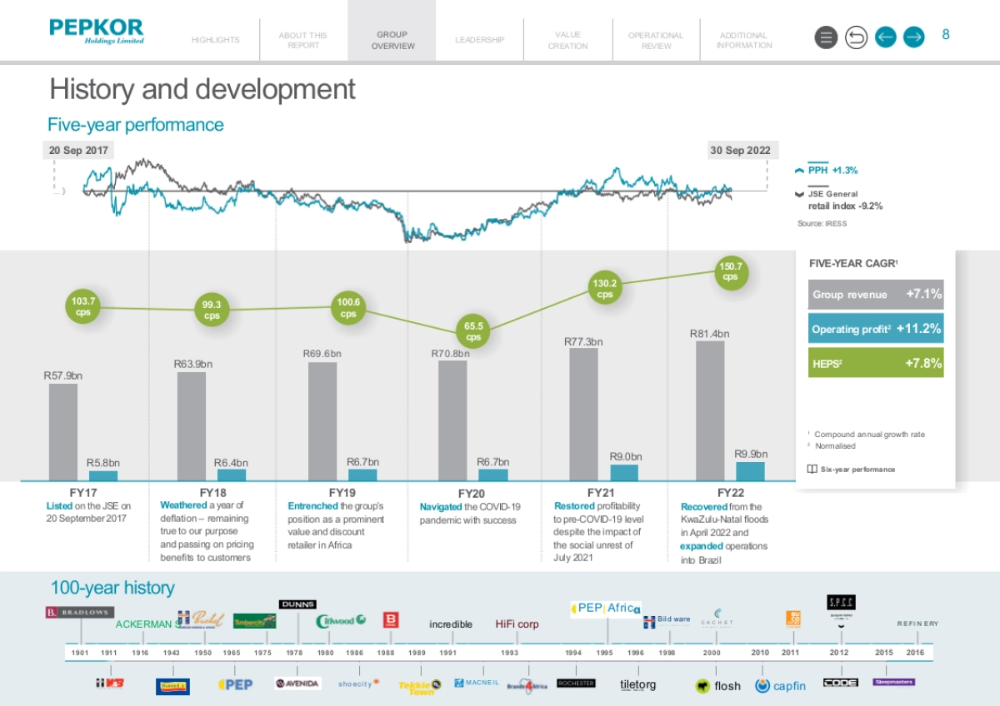Open the hamburger menu icon
Viewport: 1000px width, 706px height.
pos(826,37)
